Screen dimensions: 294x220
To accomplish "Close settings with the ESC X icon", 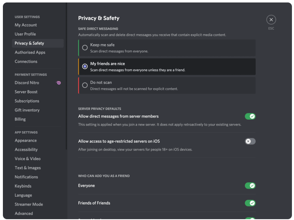I will click(x=271, y=19).
